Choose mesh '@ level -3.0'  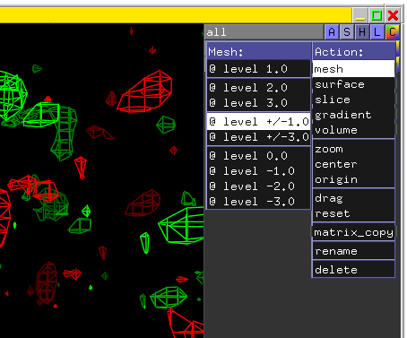[x=259, y=202]
